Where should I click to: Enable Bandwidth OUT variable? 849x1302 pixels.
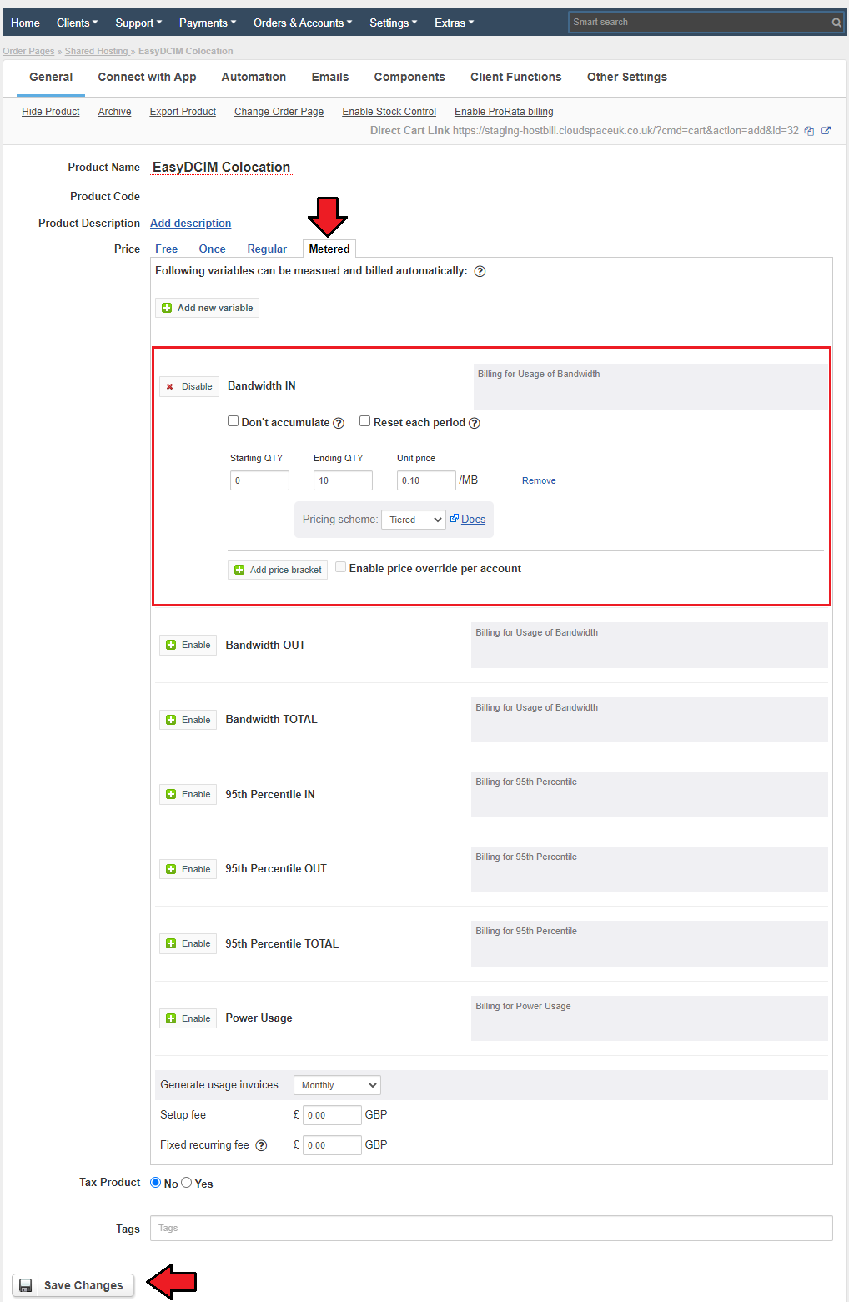(x=188, y=645)
